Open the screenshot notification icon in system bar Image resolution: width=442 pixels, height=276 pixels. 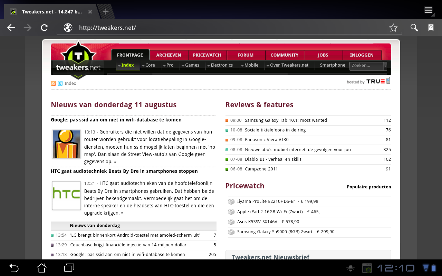367,268
